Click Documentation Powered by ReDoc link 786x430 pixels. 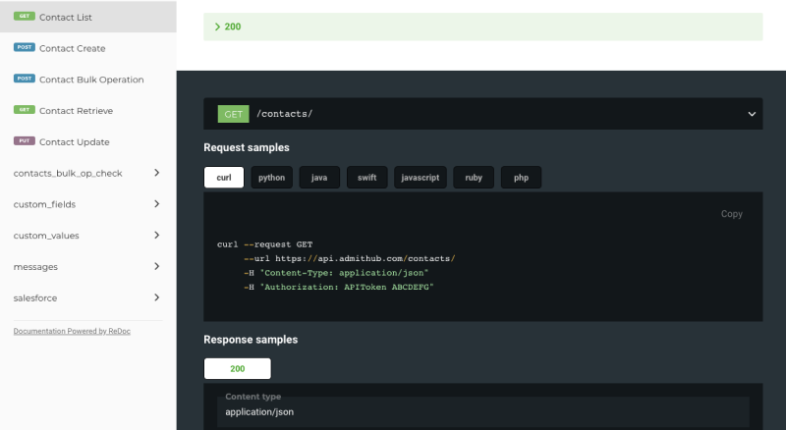tap(72, 332)
